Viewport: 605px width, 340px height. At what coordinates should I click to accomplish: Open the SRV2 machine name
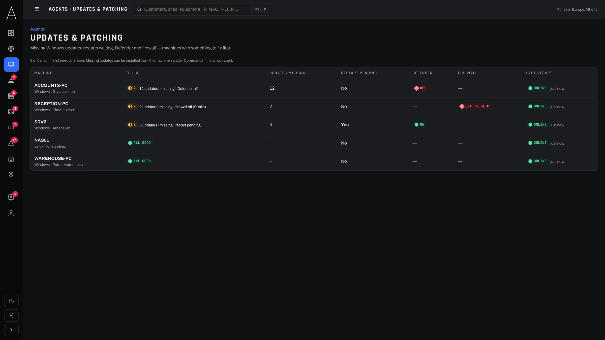coord(40,122)
